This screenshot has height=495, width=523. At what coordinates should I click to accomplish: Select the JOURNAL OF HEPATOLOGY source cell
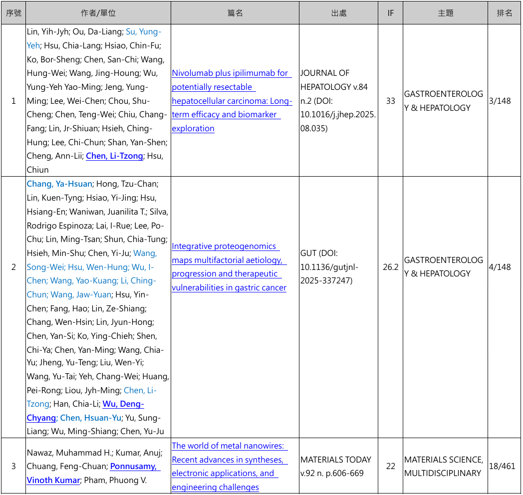pyautogui.click(x=338, y=101)
